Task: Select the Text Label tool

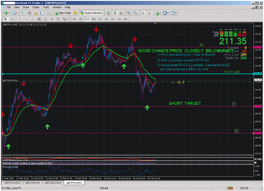Action: 58,19
